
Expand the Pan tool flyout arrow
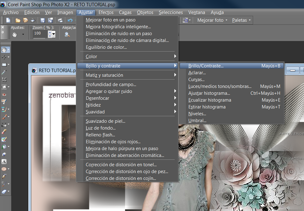coord(8,50)
